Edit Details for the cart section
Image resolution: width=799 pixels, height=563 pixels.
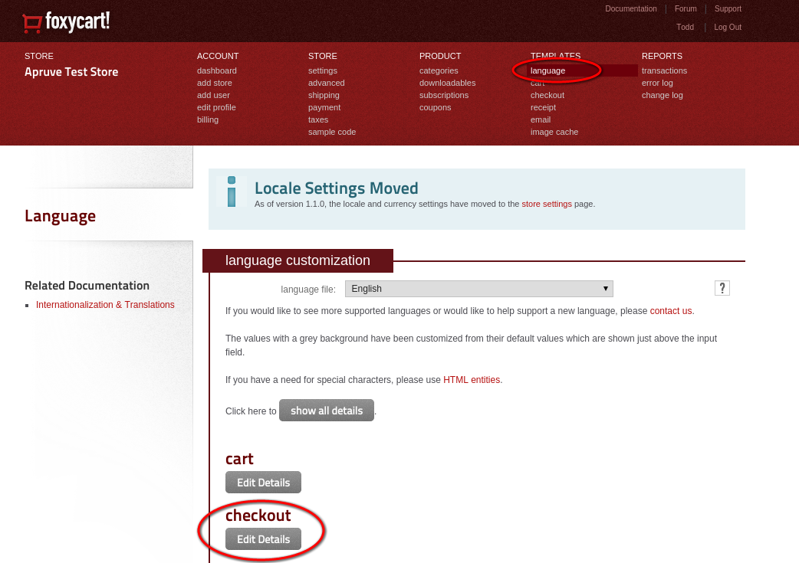[263, 482]
